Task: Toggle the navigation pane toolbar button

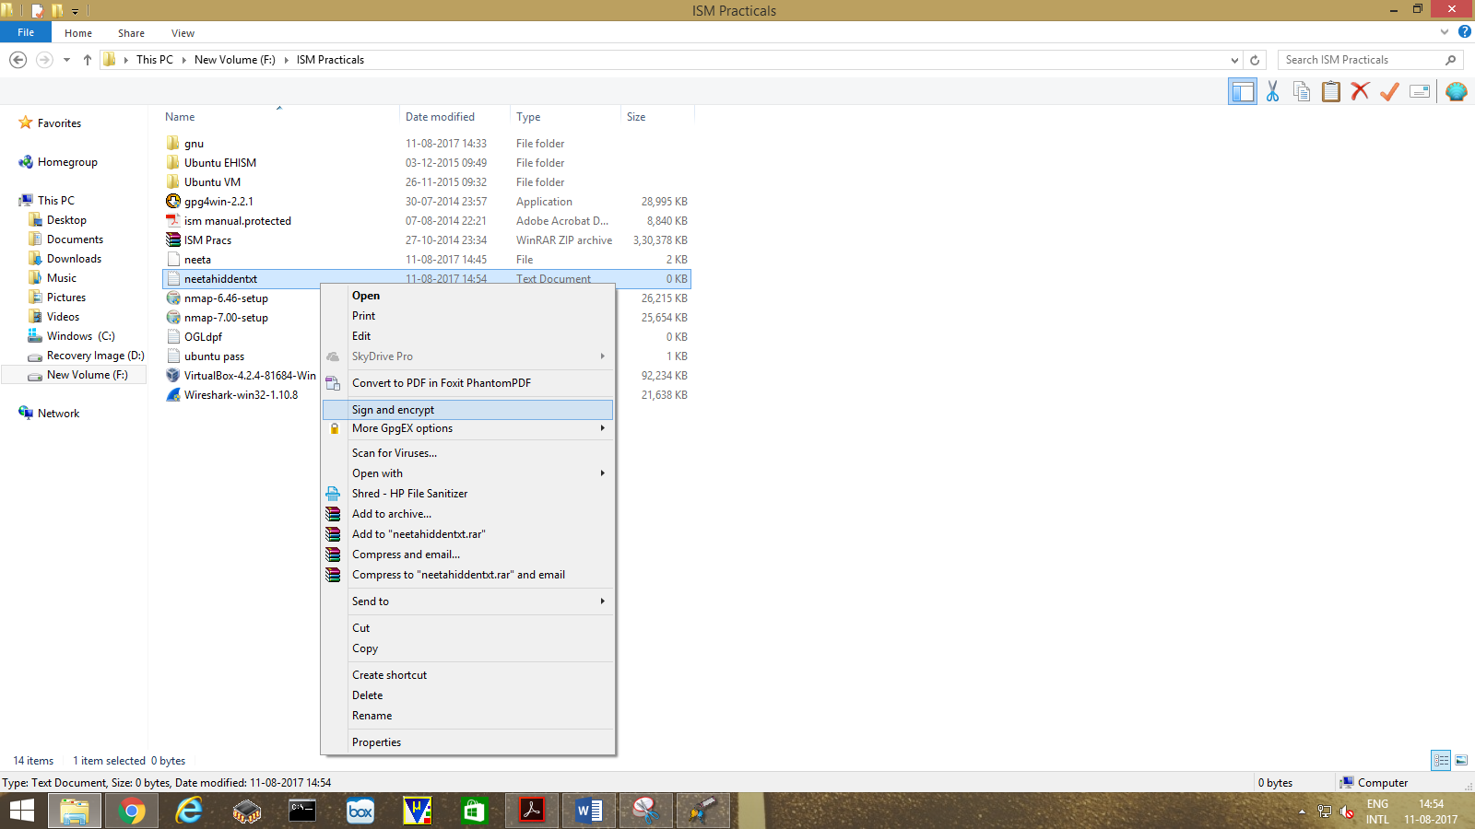Action: coord(1243,91)
